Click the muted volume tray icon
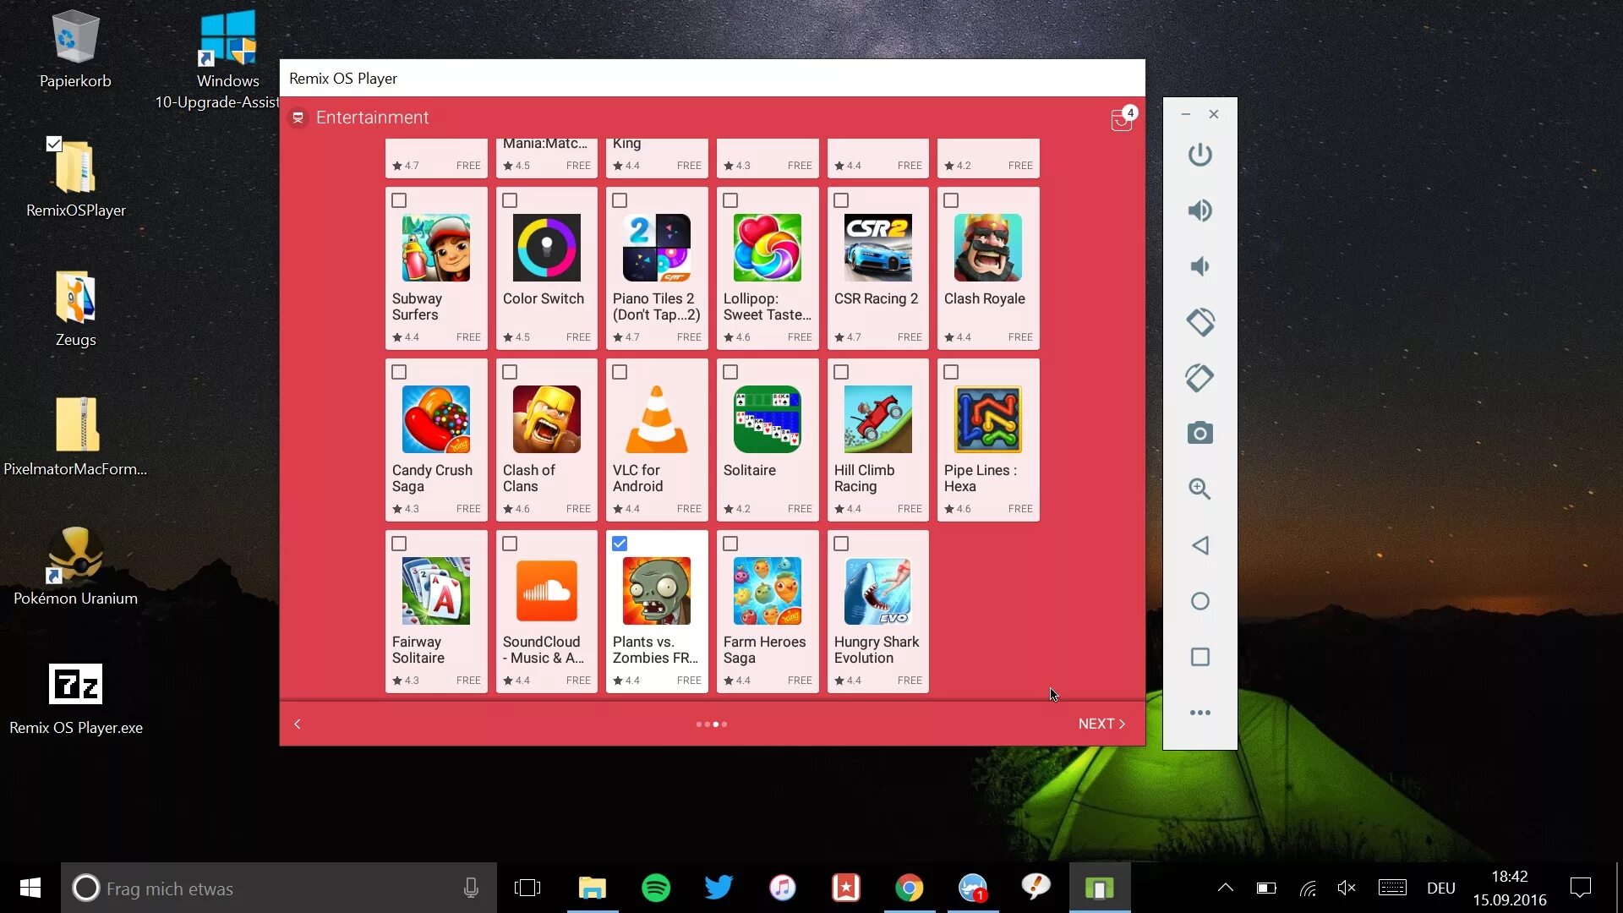The width and height of the screenshot is (1623, 913). 1347,888
